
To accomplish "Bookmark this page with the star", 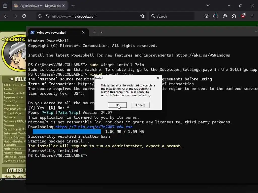I will (142, 16).
